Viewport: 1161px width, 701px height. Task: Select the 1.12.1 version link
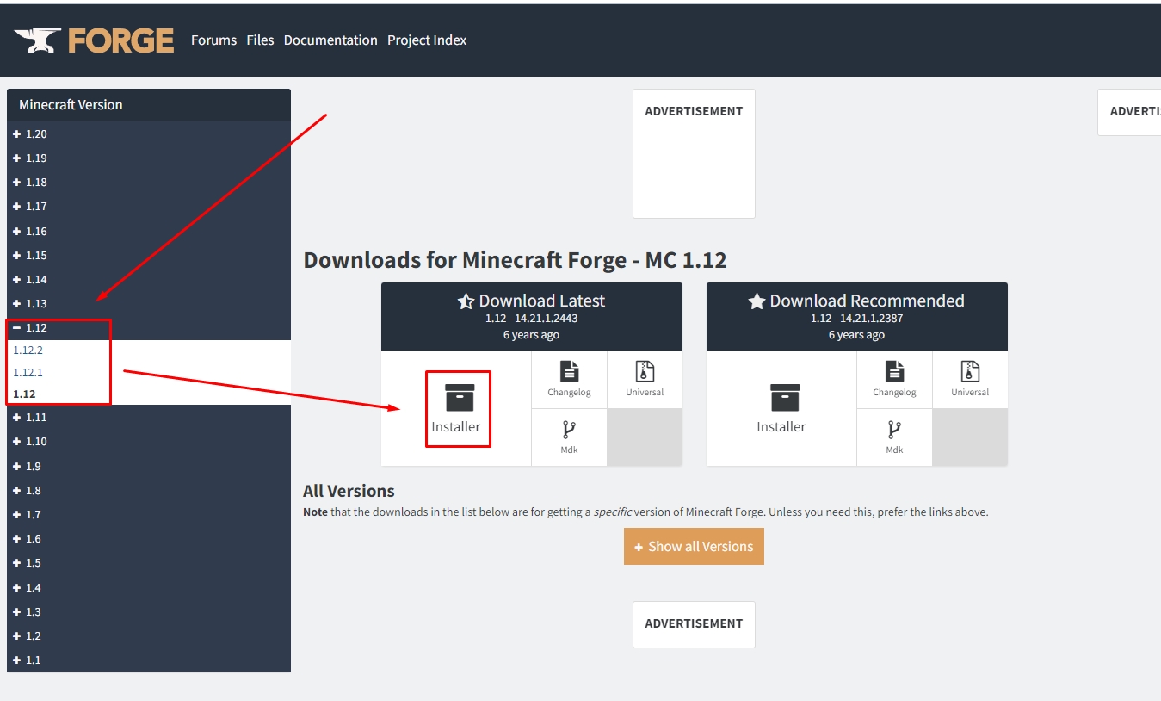28,373
